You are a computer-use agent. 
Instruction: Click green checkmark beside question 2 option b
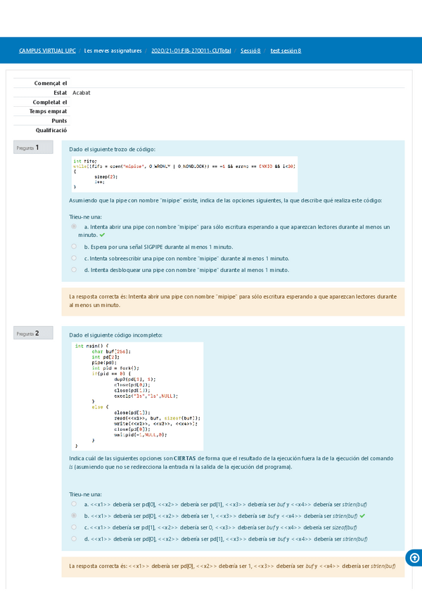pyautogui.click(x=362, y=515)
